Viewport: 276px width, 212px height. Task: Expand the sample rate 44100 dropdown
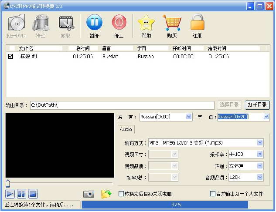(x=260, y=154)
